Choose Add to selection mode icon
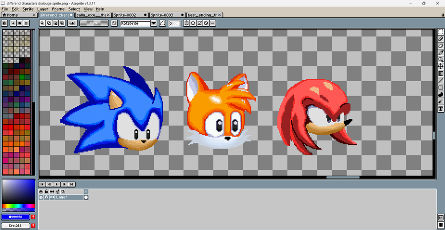Viewport: 445px width, 230px height. [x=48, y=23]
